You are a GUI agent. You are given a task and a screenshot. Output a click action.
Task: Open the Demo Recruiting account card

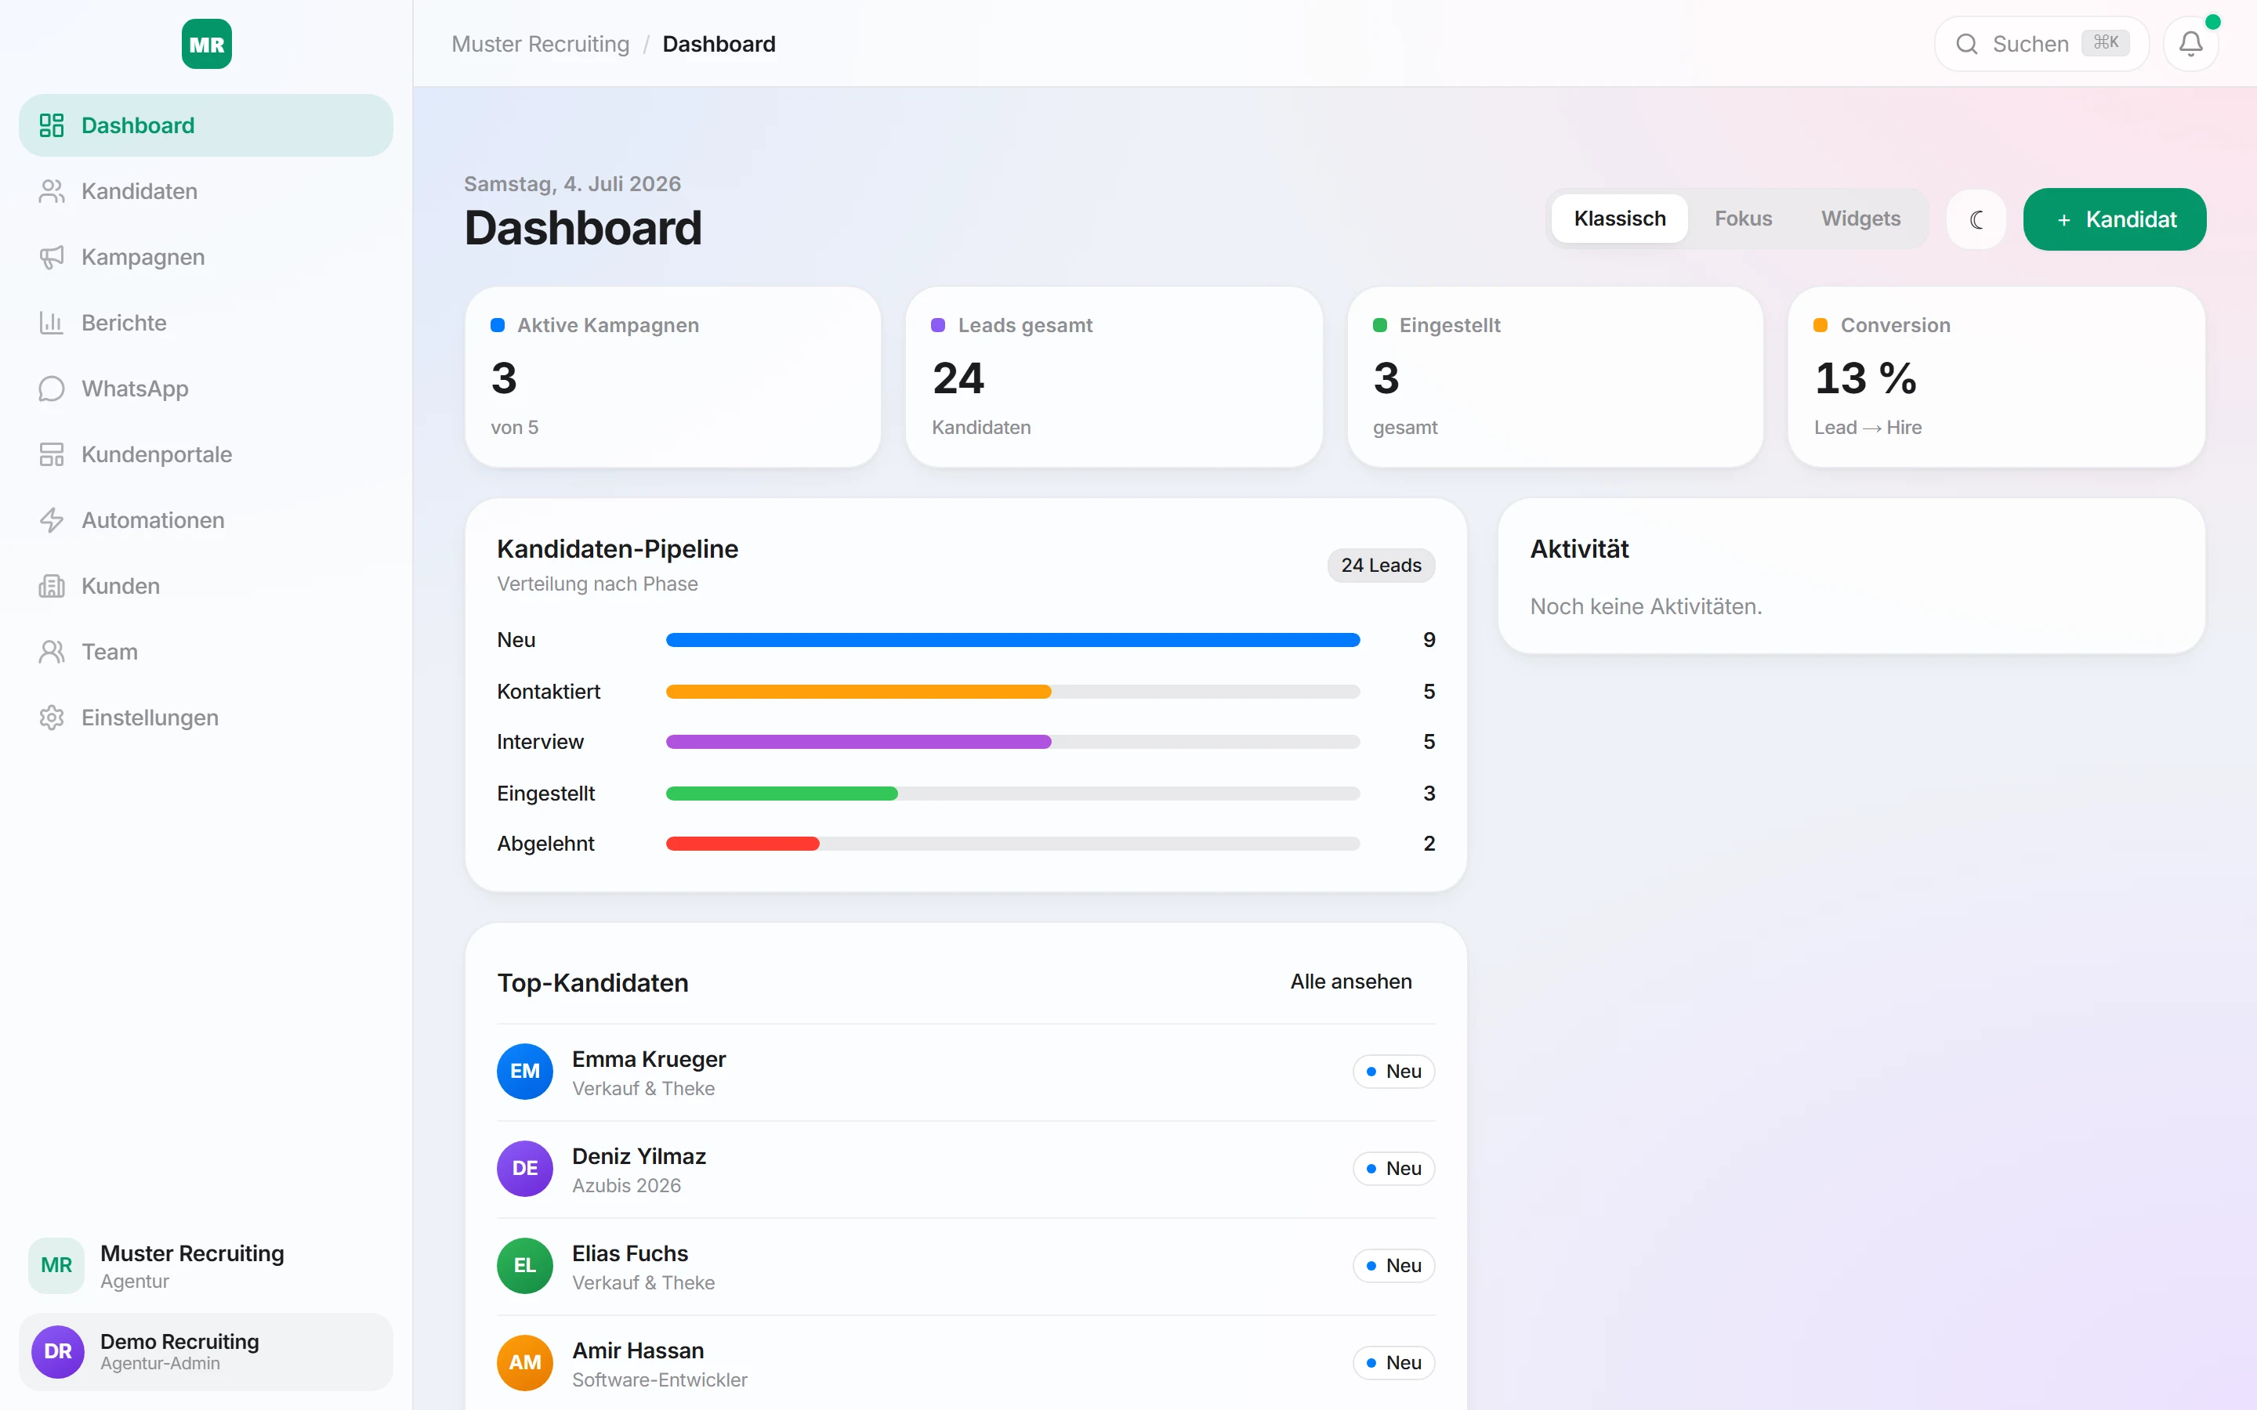coord(206,1351)
